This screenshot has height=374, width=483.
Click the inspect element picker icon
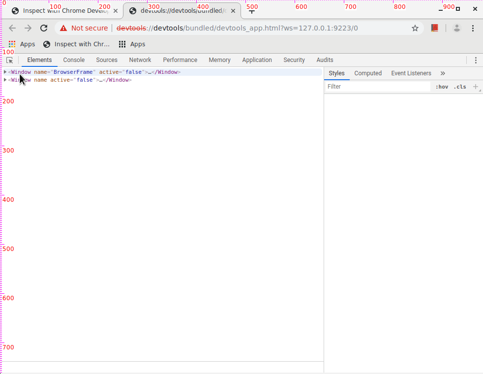[9, 60]
